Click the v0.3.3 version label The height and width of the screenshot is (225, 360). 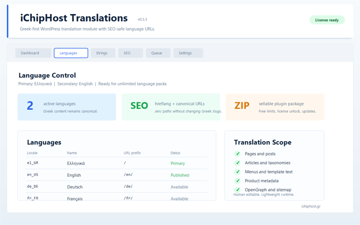(142, 19)
